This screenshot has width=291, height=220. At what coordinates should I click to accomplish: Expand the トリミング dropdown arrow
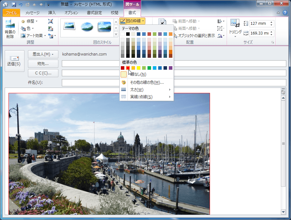pos(235,36)
